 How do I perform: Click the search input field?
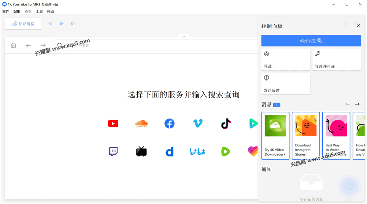coord(155,45)
